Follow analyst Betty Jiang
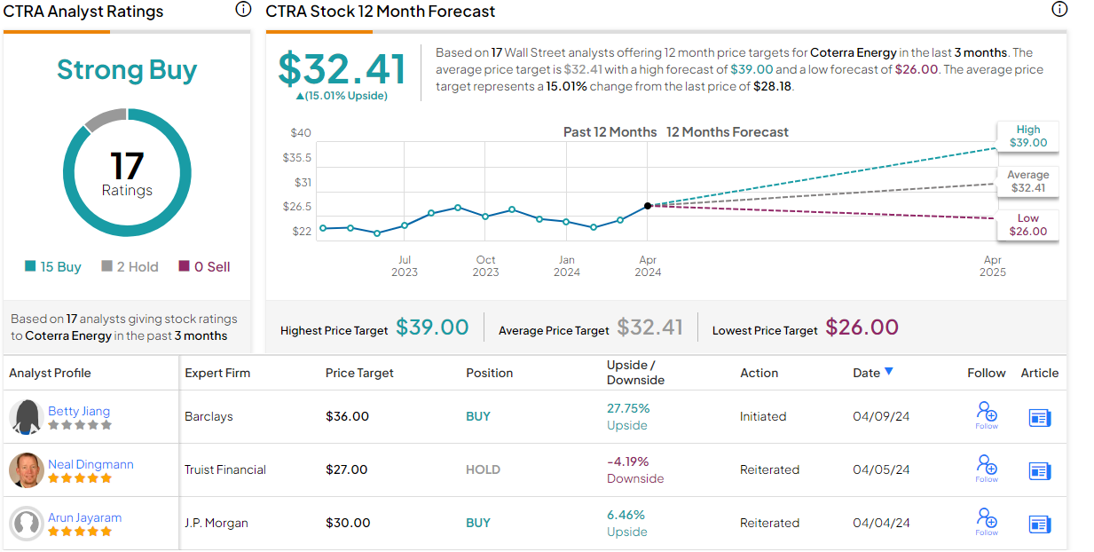The image size is (1094, 552). [986, 414]
